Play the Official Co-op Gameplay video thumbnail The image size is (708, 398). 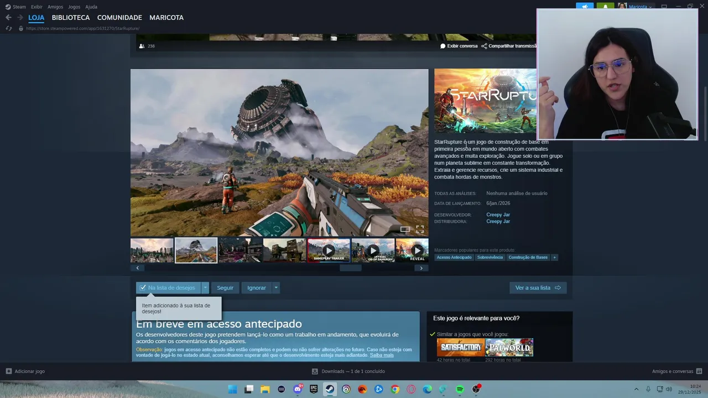tap(373, 250)
